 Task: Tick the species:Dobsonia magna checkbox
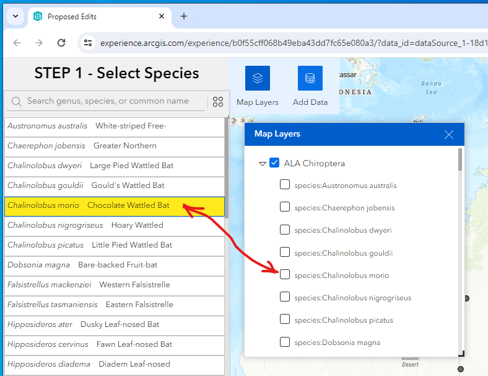[285, 342]
